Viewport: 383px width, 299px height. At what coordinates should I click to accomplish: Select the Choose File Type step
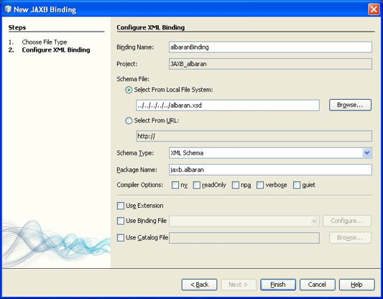pos(45,42)
